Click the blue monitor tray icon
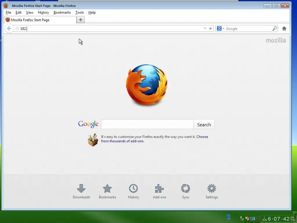This screenshot has height=223, width=297. coord(253,219)
